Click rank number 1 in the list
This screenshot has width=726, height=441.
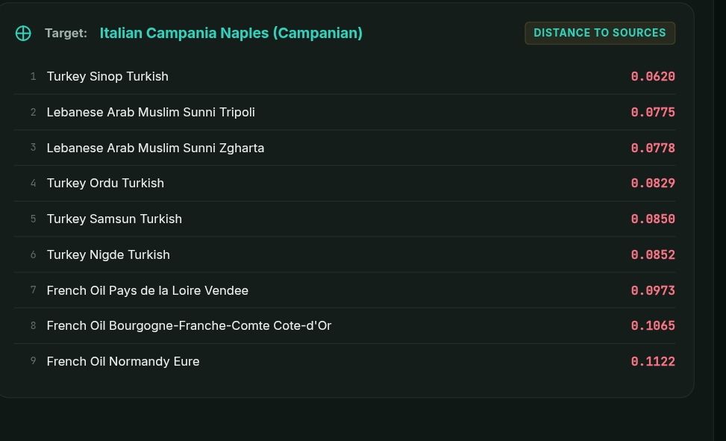[33, 76]
